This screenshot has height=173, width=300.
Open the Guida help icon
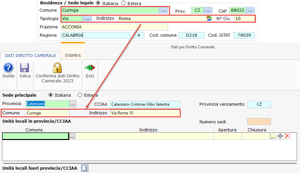[x=8, y=68]
